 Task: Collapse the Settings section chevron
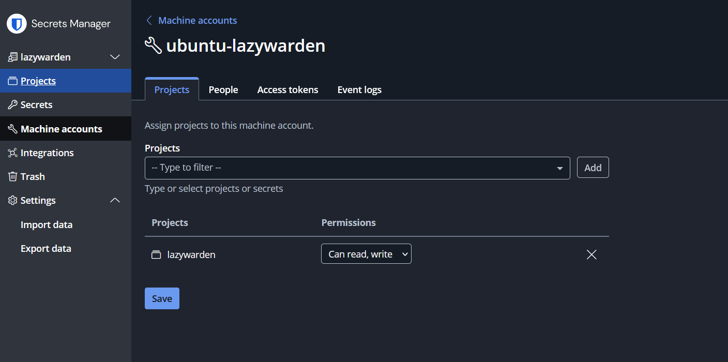point(115,200)
